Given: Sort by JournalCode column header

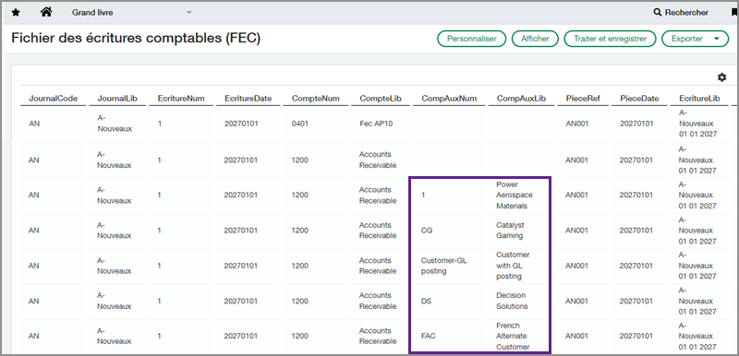Looking at the screenshot, I should [54, 99].
